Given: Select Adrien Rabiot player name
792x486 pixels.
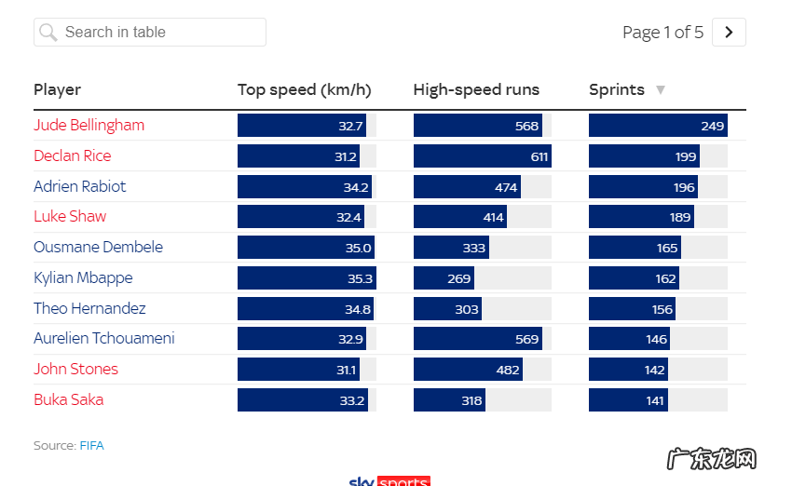Looking at the screenshot, I should (x=80, y=187).
